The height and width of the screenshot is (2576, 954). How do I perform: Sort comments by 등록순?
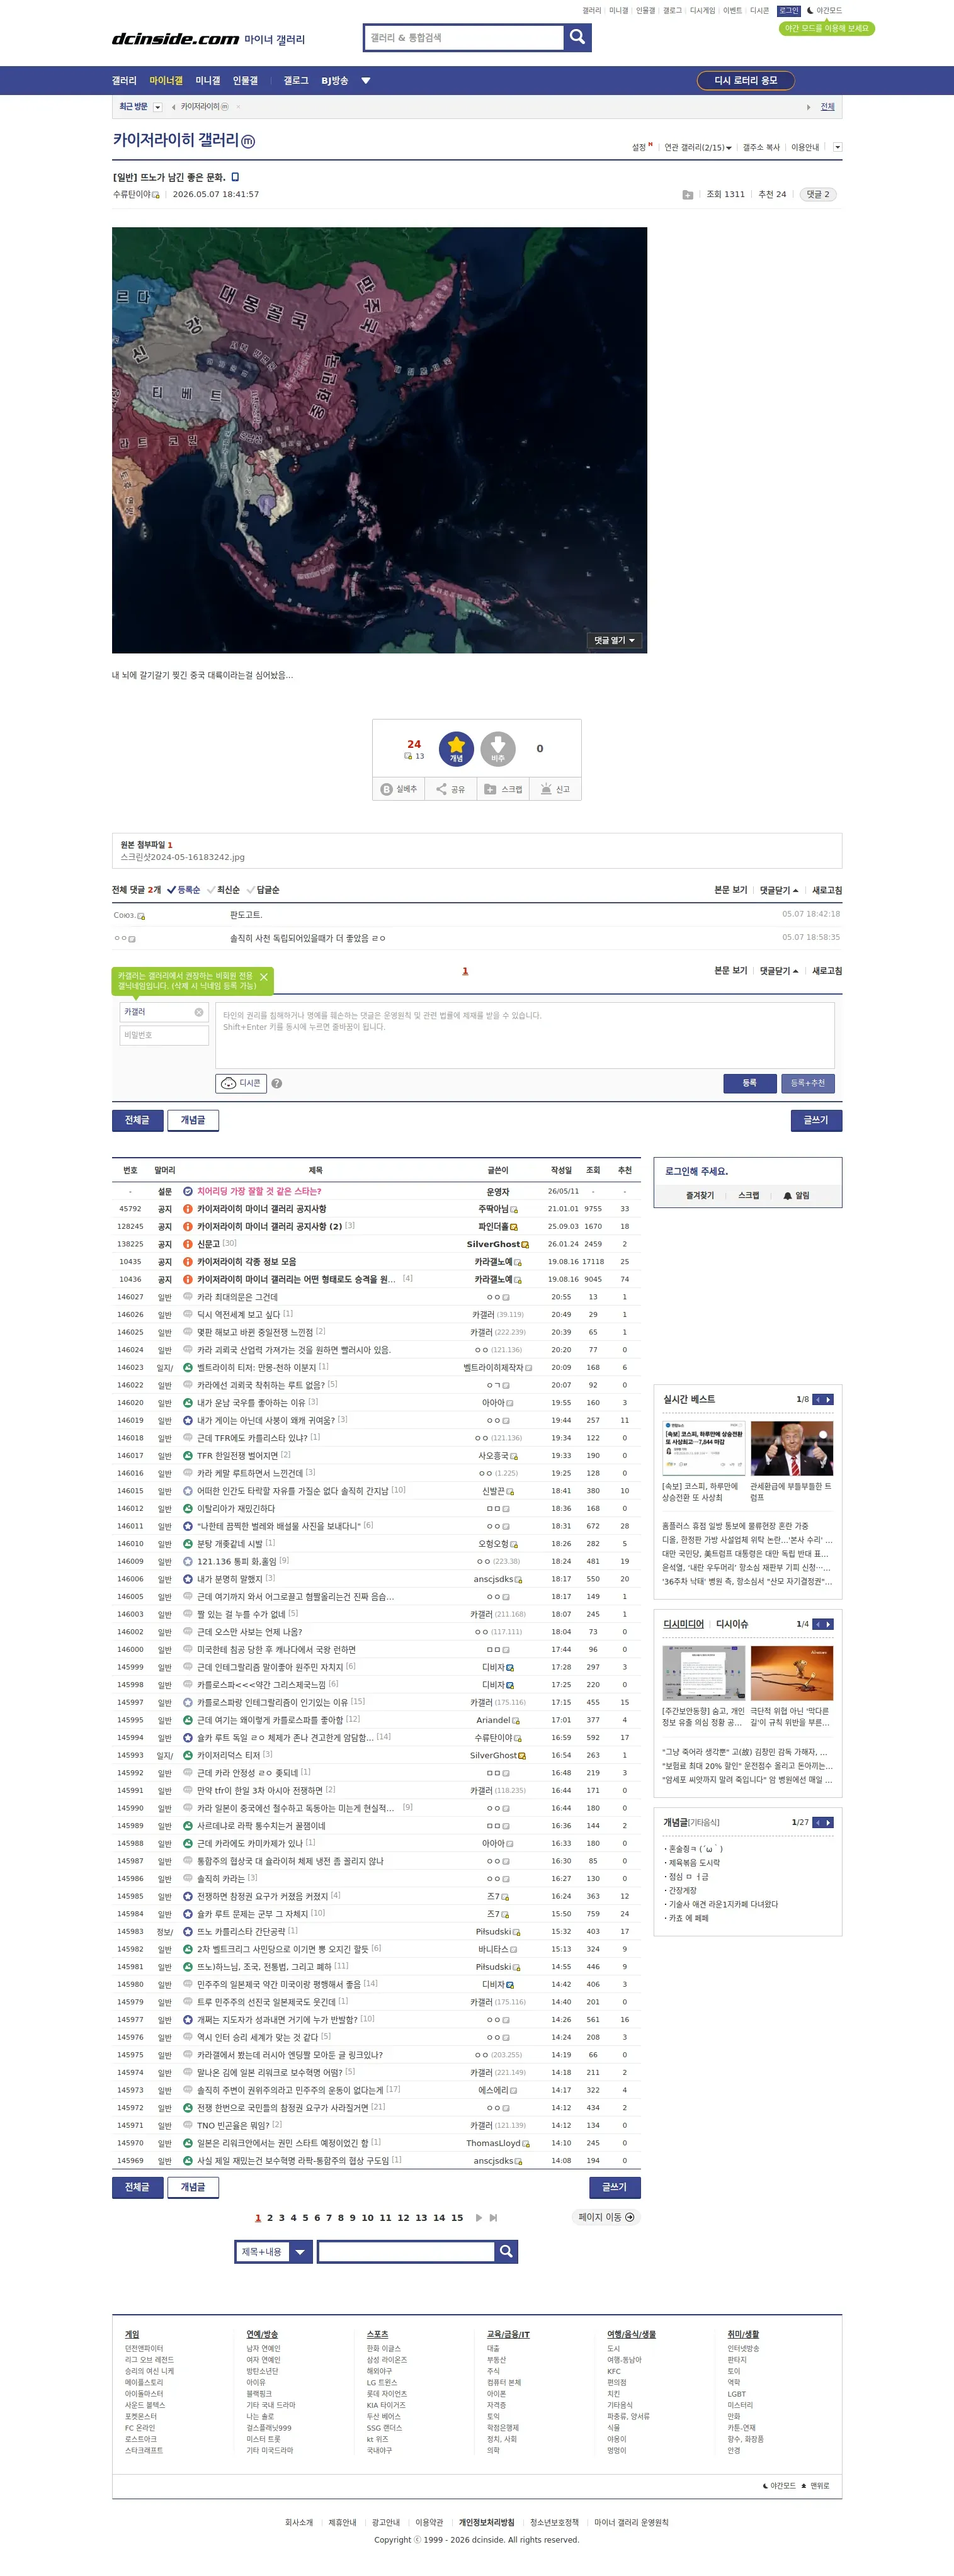pos(184,890)
